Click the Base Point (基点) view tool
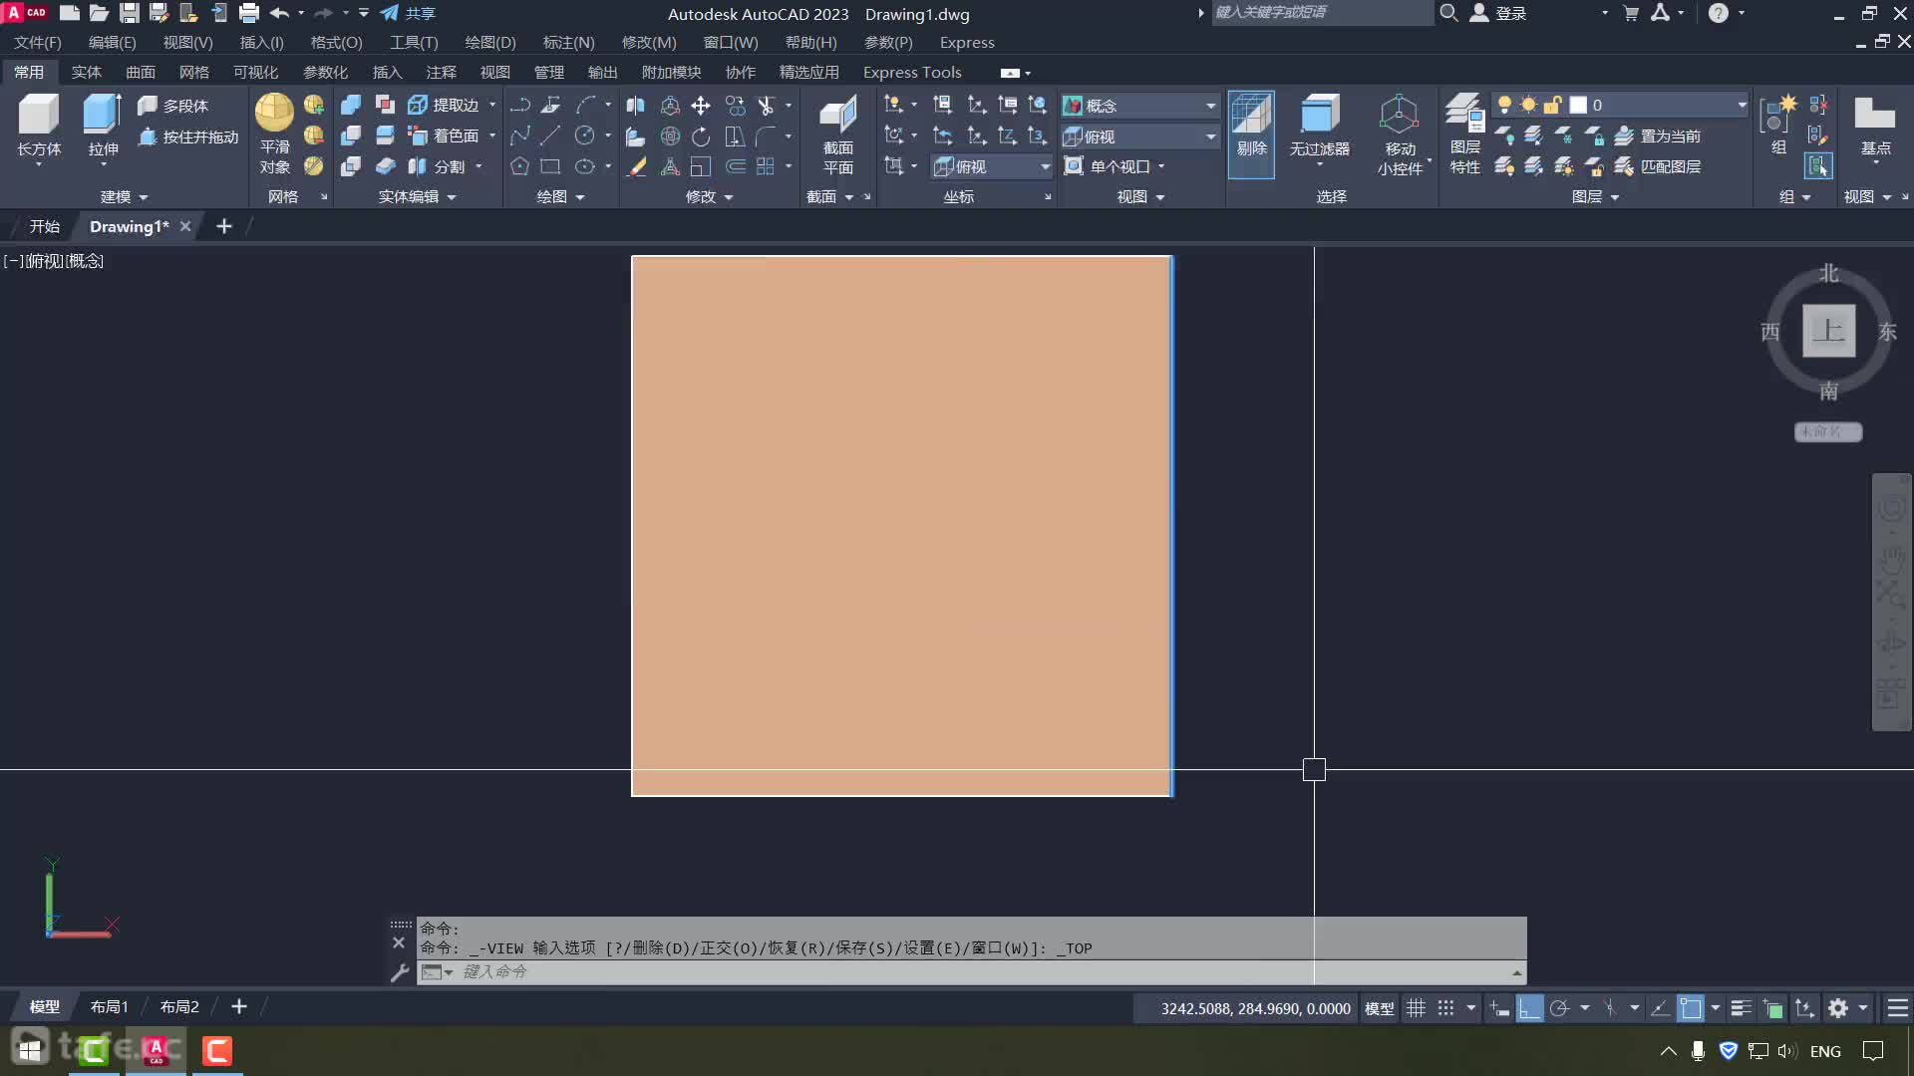1914x1076 pixels. (1875, 126)
